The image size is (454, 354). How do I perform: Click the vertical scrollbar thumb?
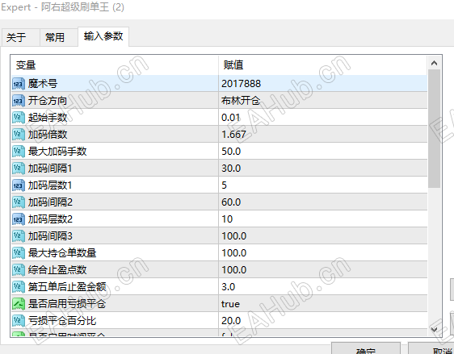coord(434,128)
